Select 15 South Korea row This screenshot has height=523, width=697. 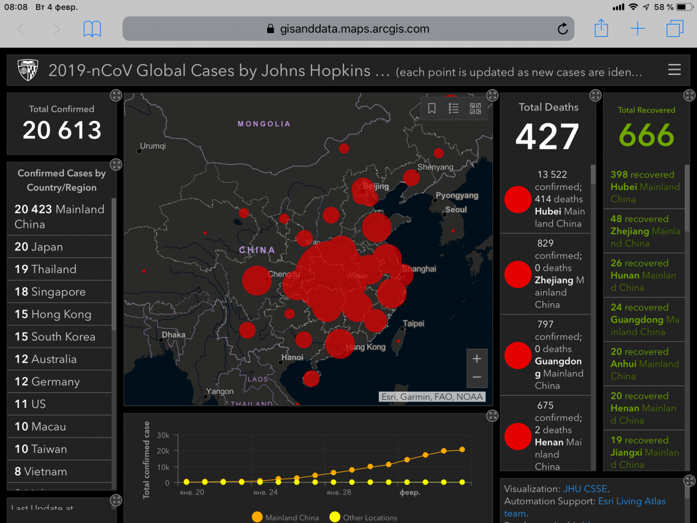click(x=59, y=336)
